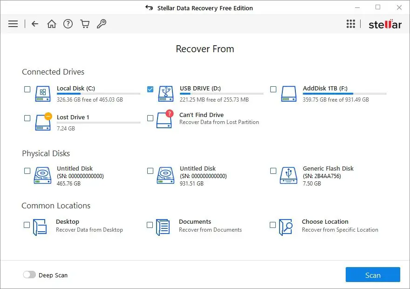This screenshot has width=410, height=289.
Task: Click '359.75 GB free of 931.49 GB' text
Action: (x=336, y=100)
